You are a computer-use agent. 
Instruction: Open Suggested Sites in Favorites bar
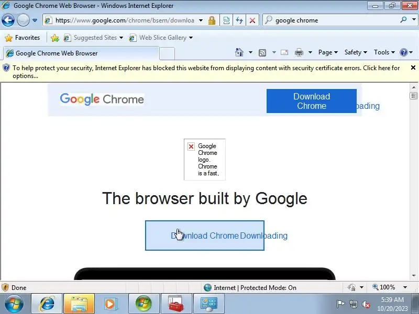coord(93,38)
